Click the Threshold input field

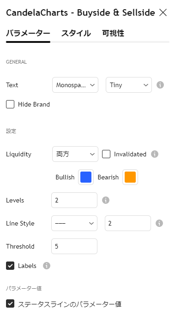(x=74, y=246)
